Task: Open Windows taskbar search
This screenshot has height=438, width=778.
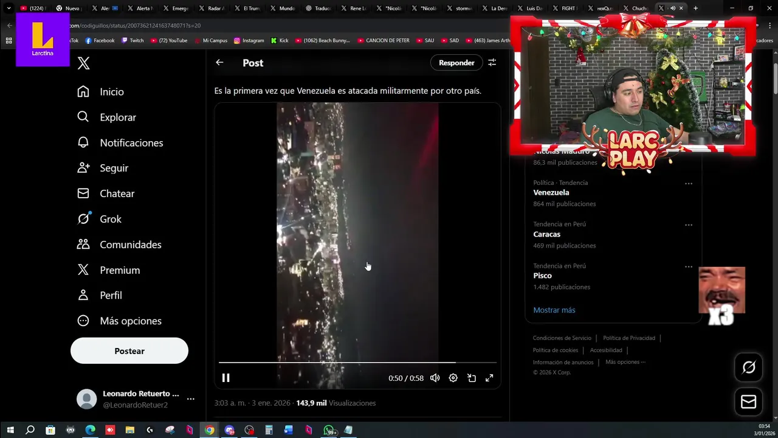Action: (x=30, y=430)
